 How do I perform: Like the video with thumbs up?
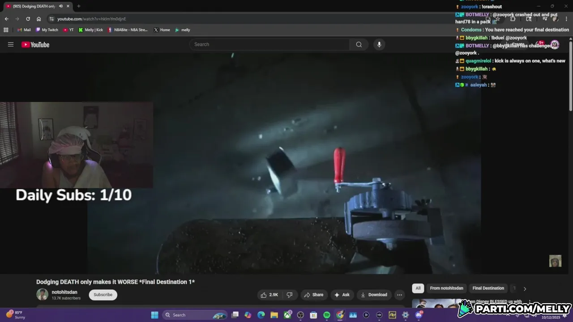(269, 295)
